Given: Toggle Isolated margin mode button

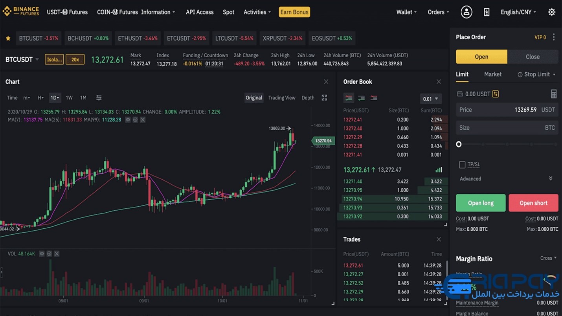Looking at the screenshot, I should (54, 60).
